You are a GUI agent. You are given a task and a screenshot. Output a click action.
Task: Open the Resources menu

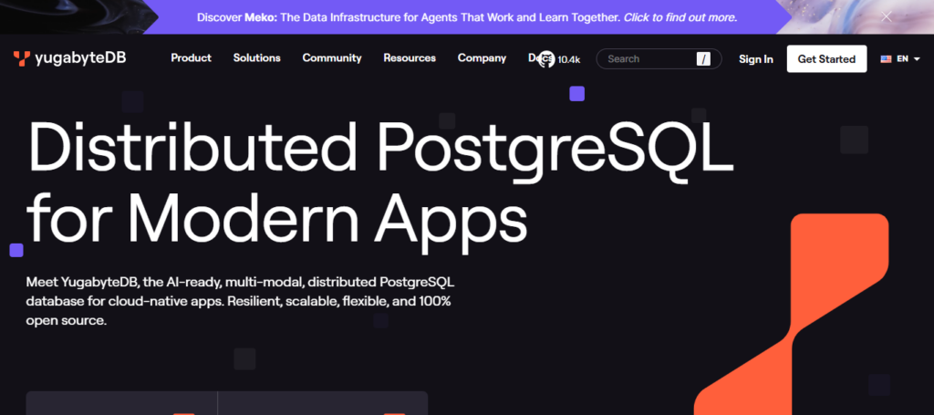[x=410, y=58]
